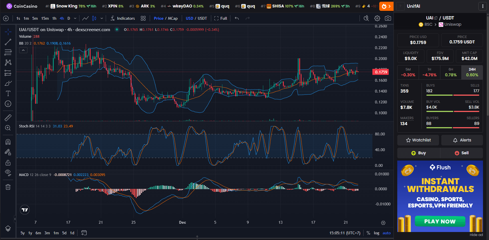Image resolution: width=489 pixels, height=240 pixels.
Task: Open the indicator templates grid icon
Action: 143,18
